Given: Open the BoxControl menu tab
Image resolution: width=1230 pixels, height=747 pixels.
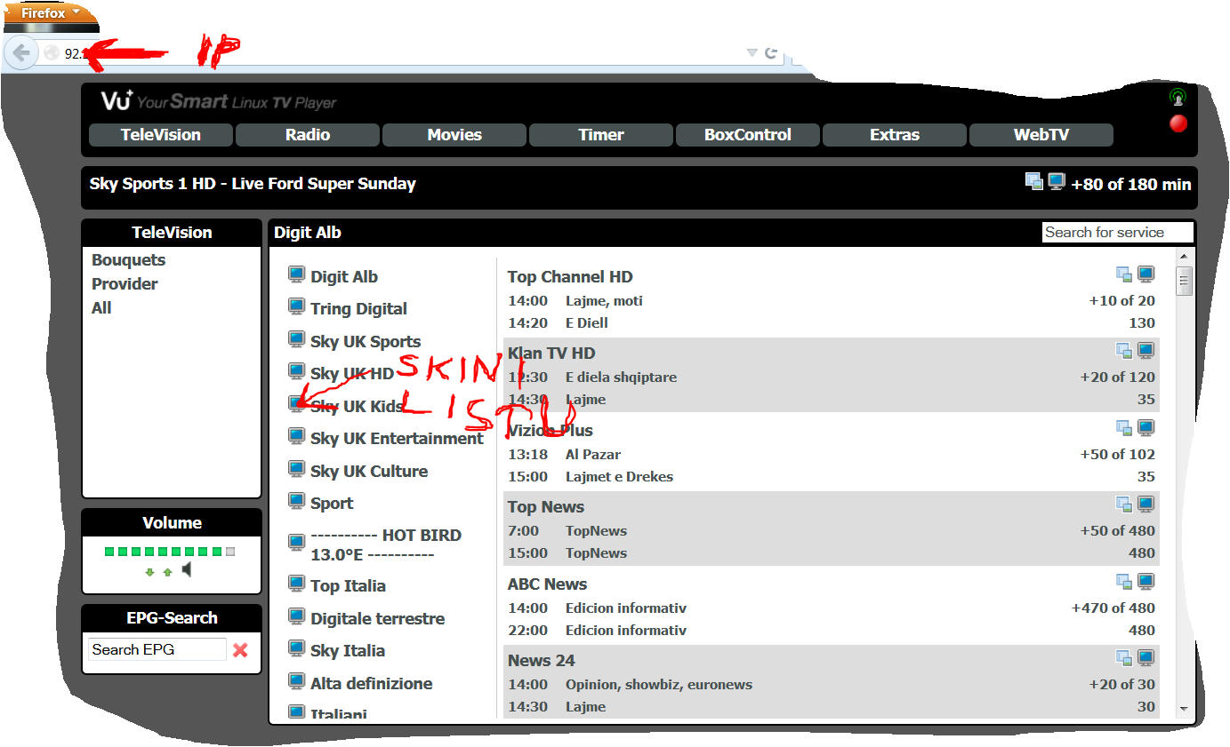Looking at the screenshot, I should point(748,135).
